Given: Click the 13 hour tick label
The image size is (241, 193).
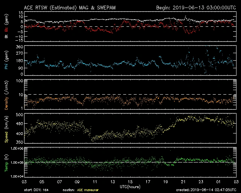Looking at the screenshot, I should click(x=113, y=182).
